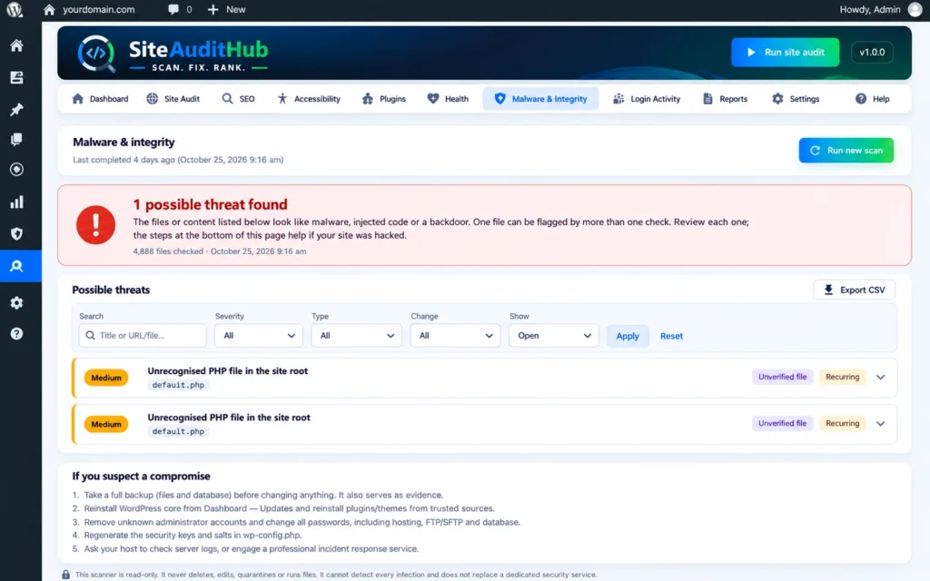This screenshot has height=581, width=930.
Task: Click yourdomain.com site link
Action: (98, 9)
